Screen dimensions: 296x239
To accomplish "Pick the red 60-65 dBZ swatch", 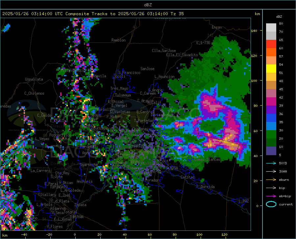I will pos(271,44).
